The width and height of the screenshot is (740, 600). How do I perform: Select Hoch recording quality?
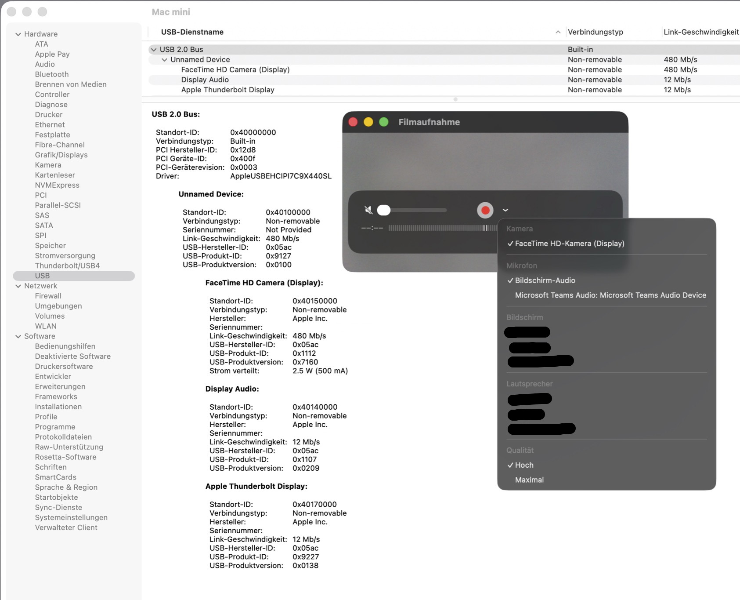tap(524, 465)
